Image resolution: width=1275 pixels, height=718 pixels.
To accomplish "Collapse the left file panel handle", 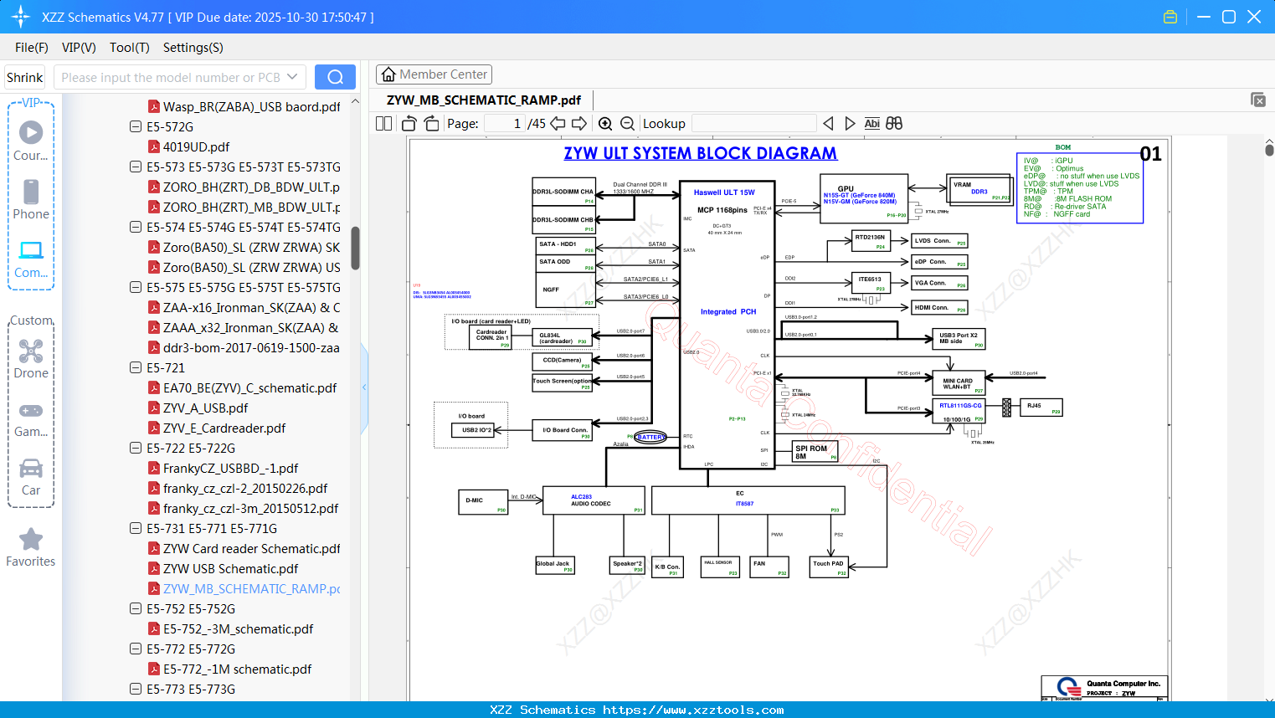I will click(x=364, y=387).
